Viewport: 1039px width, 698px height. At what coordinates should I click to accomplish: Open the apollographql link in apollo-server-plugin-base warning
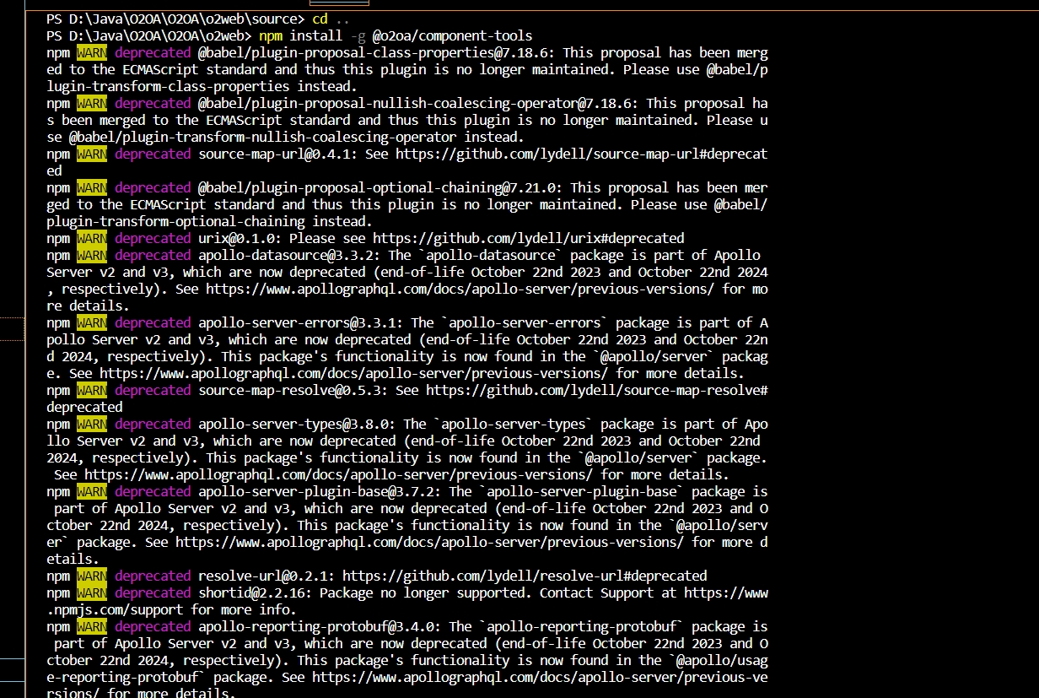(x=430, y=542)
